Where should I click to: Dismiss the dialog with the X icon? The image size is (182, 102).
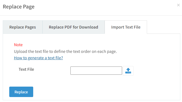179,5
